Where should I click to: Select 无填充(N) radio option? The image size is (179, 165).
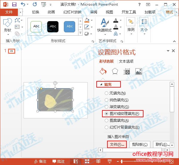pyautogui.click(x=115, y=93)
